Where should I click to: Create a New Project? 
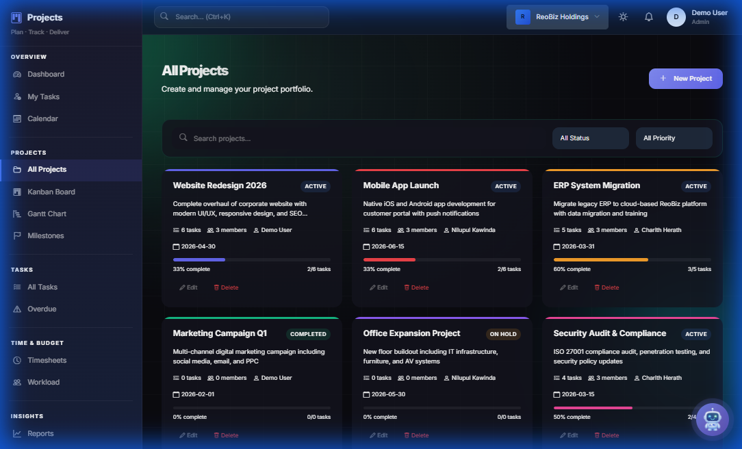(x=685, y=78)
